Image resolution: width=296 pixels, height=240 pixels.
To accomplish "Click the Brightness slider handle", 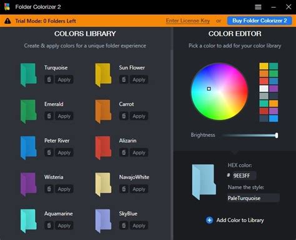I will pyautogui.click(x=277, y=135).
